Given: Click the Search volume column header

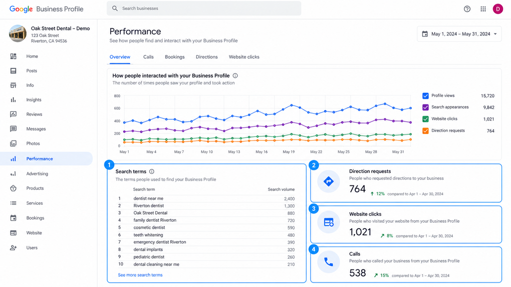Looking at the screenshot, I should pos(281,189).
